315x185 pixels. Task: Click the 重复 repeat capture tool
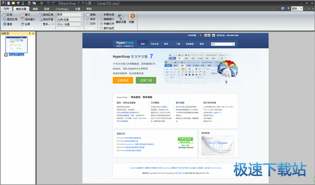(x=8, y=24)
